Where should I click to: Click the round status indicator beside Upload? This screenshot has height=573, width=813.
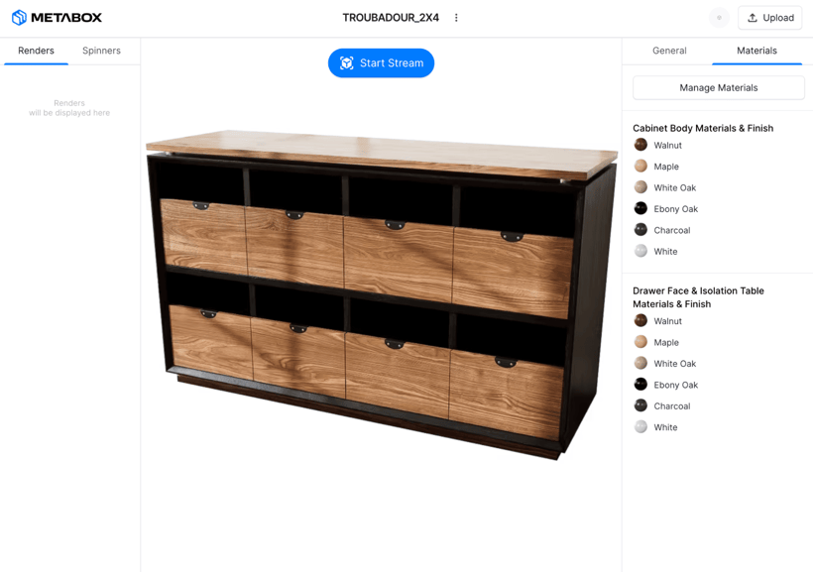tap(719, 18)
